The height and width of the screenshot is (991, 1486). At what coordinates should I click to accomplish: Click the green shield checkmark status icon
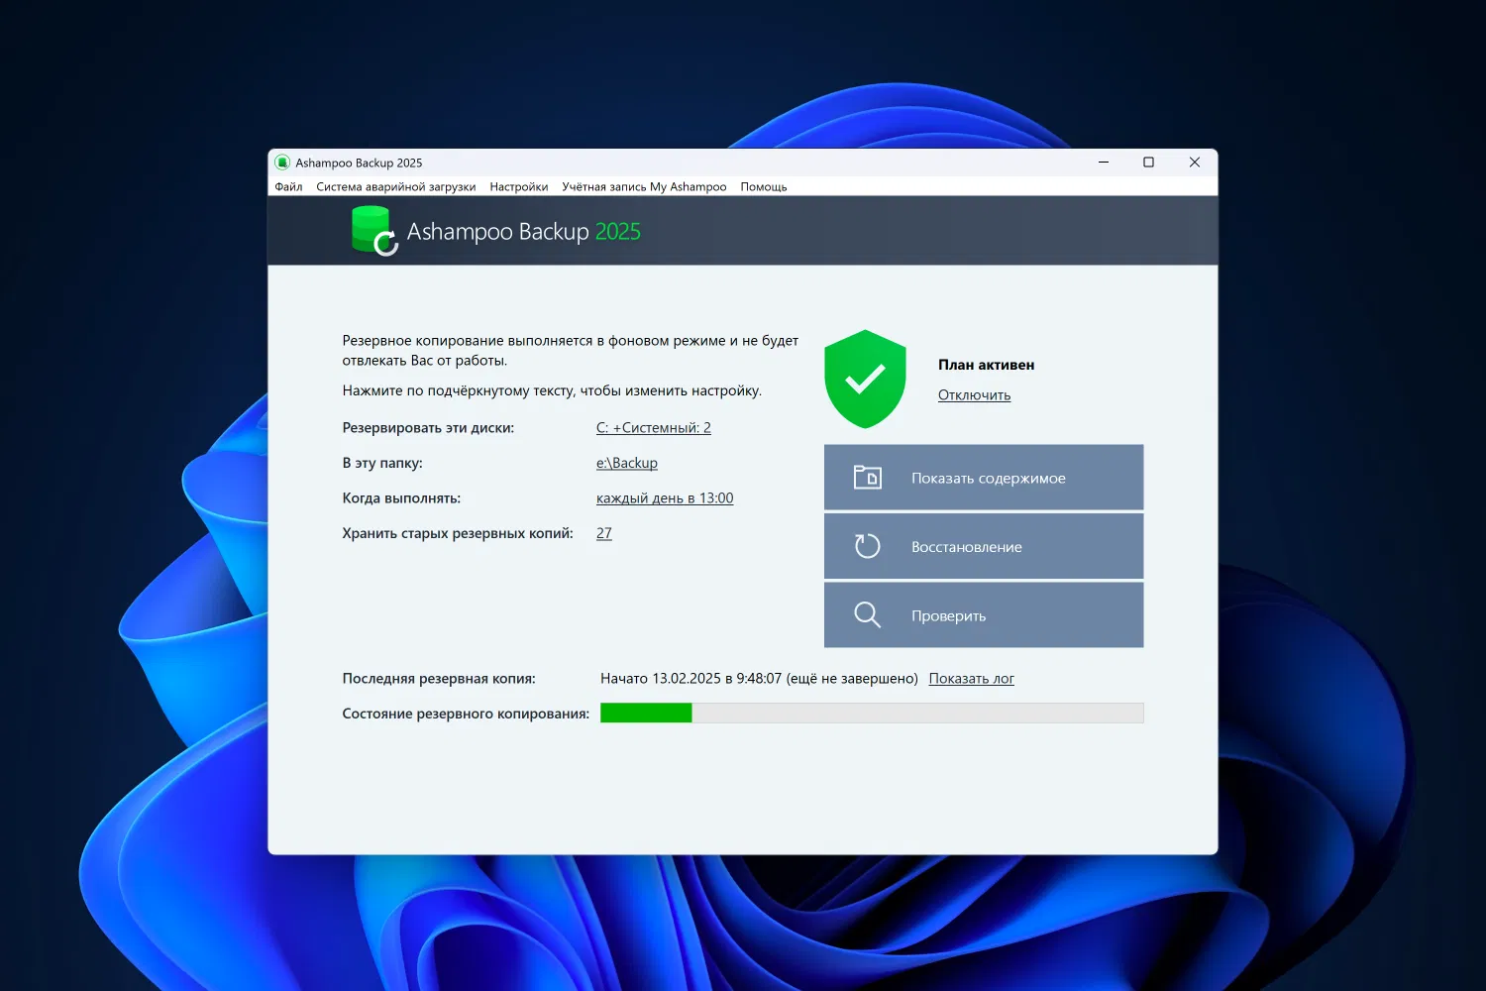click(x=865, y=379)
